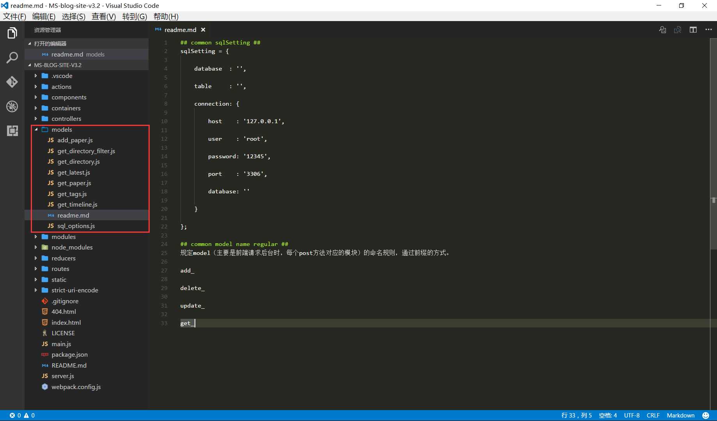Click the 404.html HTML5 file icon
717x421 pixels.
[x=45, y=311]
